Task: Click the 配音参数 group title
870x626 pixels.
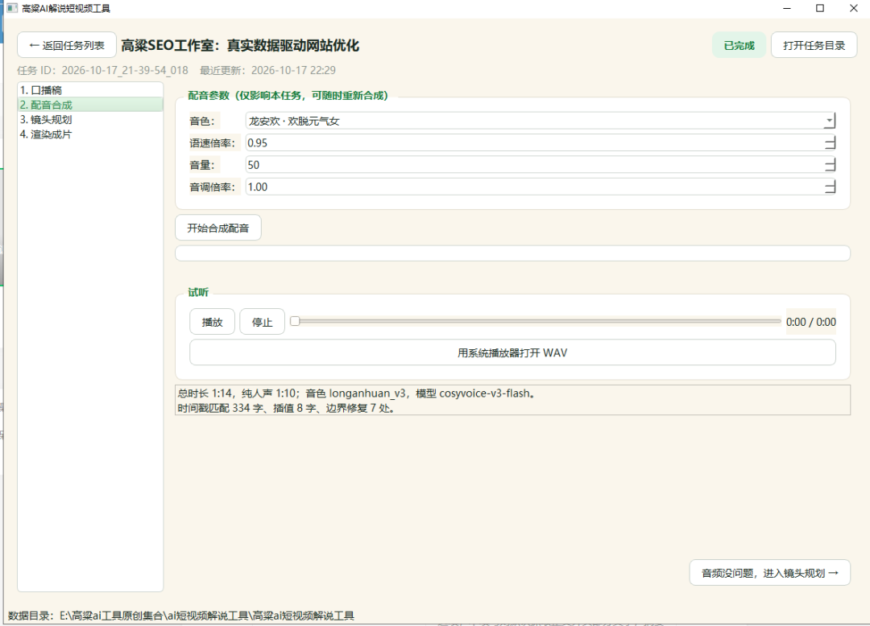Action: [288, 95]
